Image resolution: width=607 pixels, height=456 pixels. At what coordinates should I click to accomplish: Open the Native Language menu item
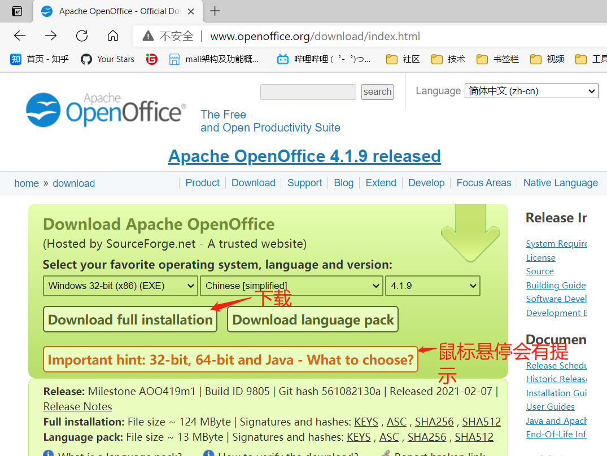(561, 183)
